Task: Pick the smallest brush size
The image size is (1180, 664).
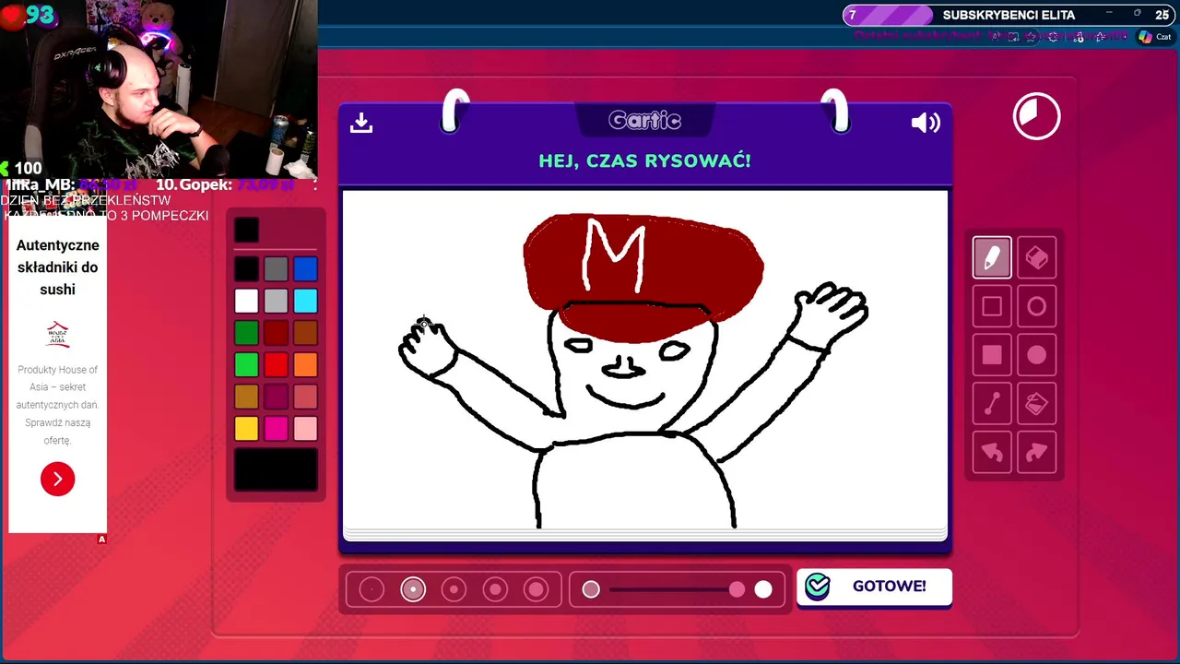Action: pos(372,589)
